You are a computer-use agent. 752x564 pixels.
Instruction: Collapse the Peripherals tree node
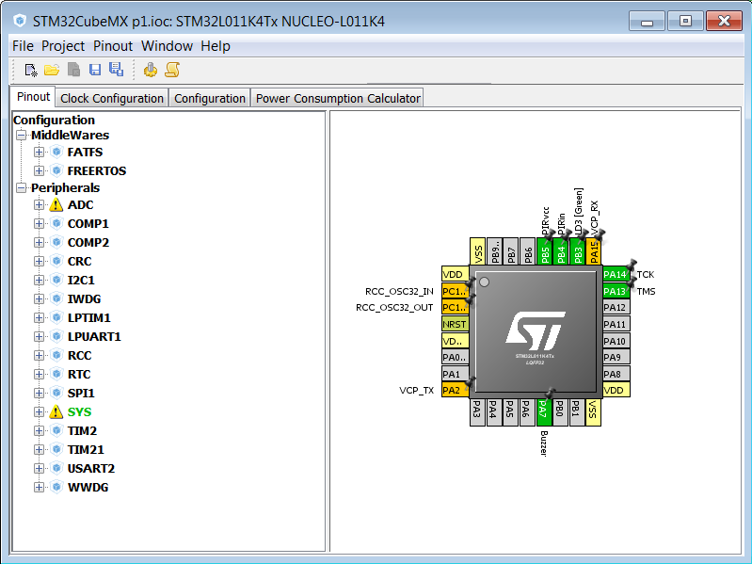tap(21, 188)
